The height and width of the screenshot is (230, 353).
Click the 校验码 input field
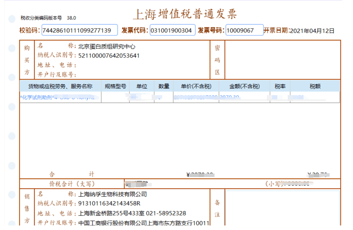(x=80, y=30)
